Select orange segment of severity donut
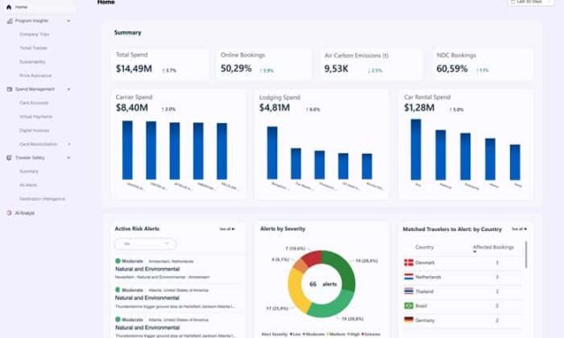This screenshot has height=338, width=564. click(300, 266)
